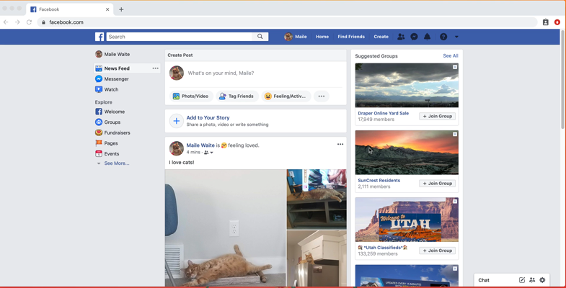Viewport: 566px width, 288px height.
Task: Open chat settings gear icon
Action: click(543, 280)
